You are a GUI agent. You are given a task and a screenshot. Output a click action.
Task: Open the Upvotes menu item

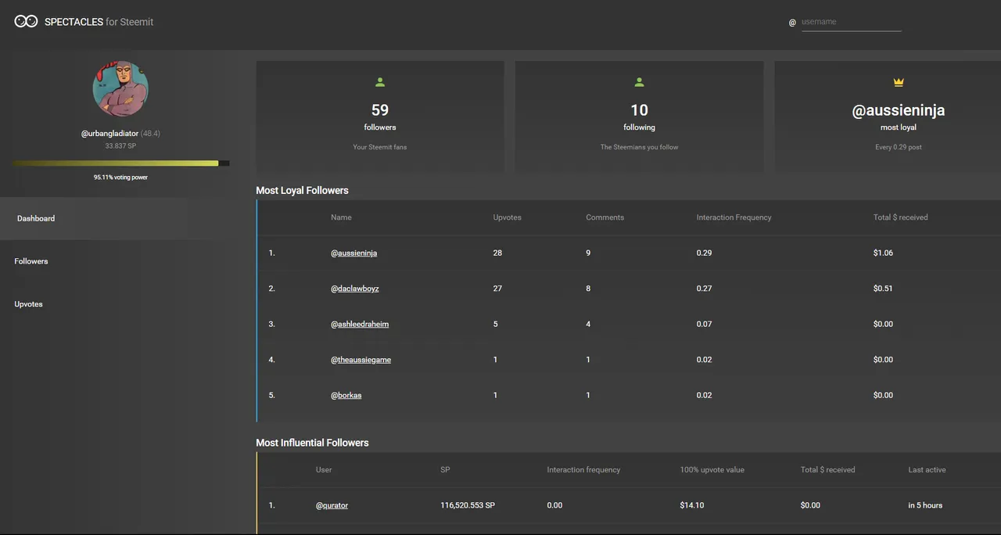point(28,304)
